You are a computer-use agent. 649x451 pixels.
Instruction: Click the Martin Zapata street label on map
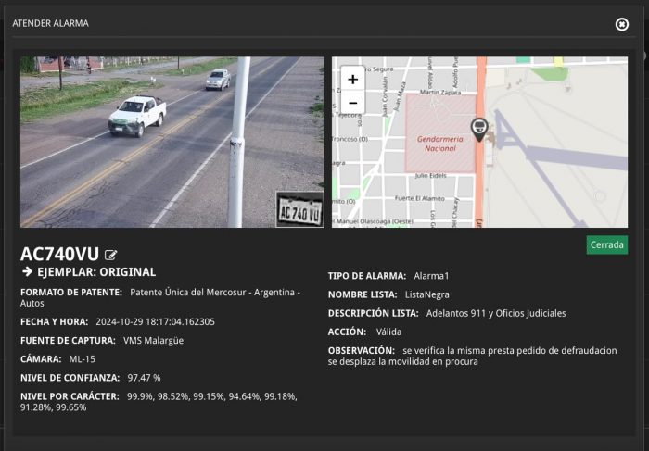[440, 93]
